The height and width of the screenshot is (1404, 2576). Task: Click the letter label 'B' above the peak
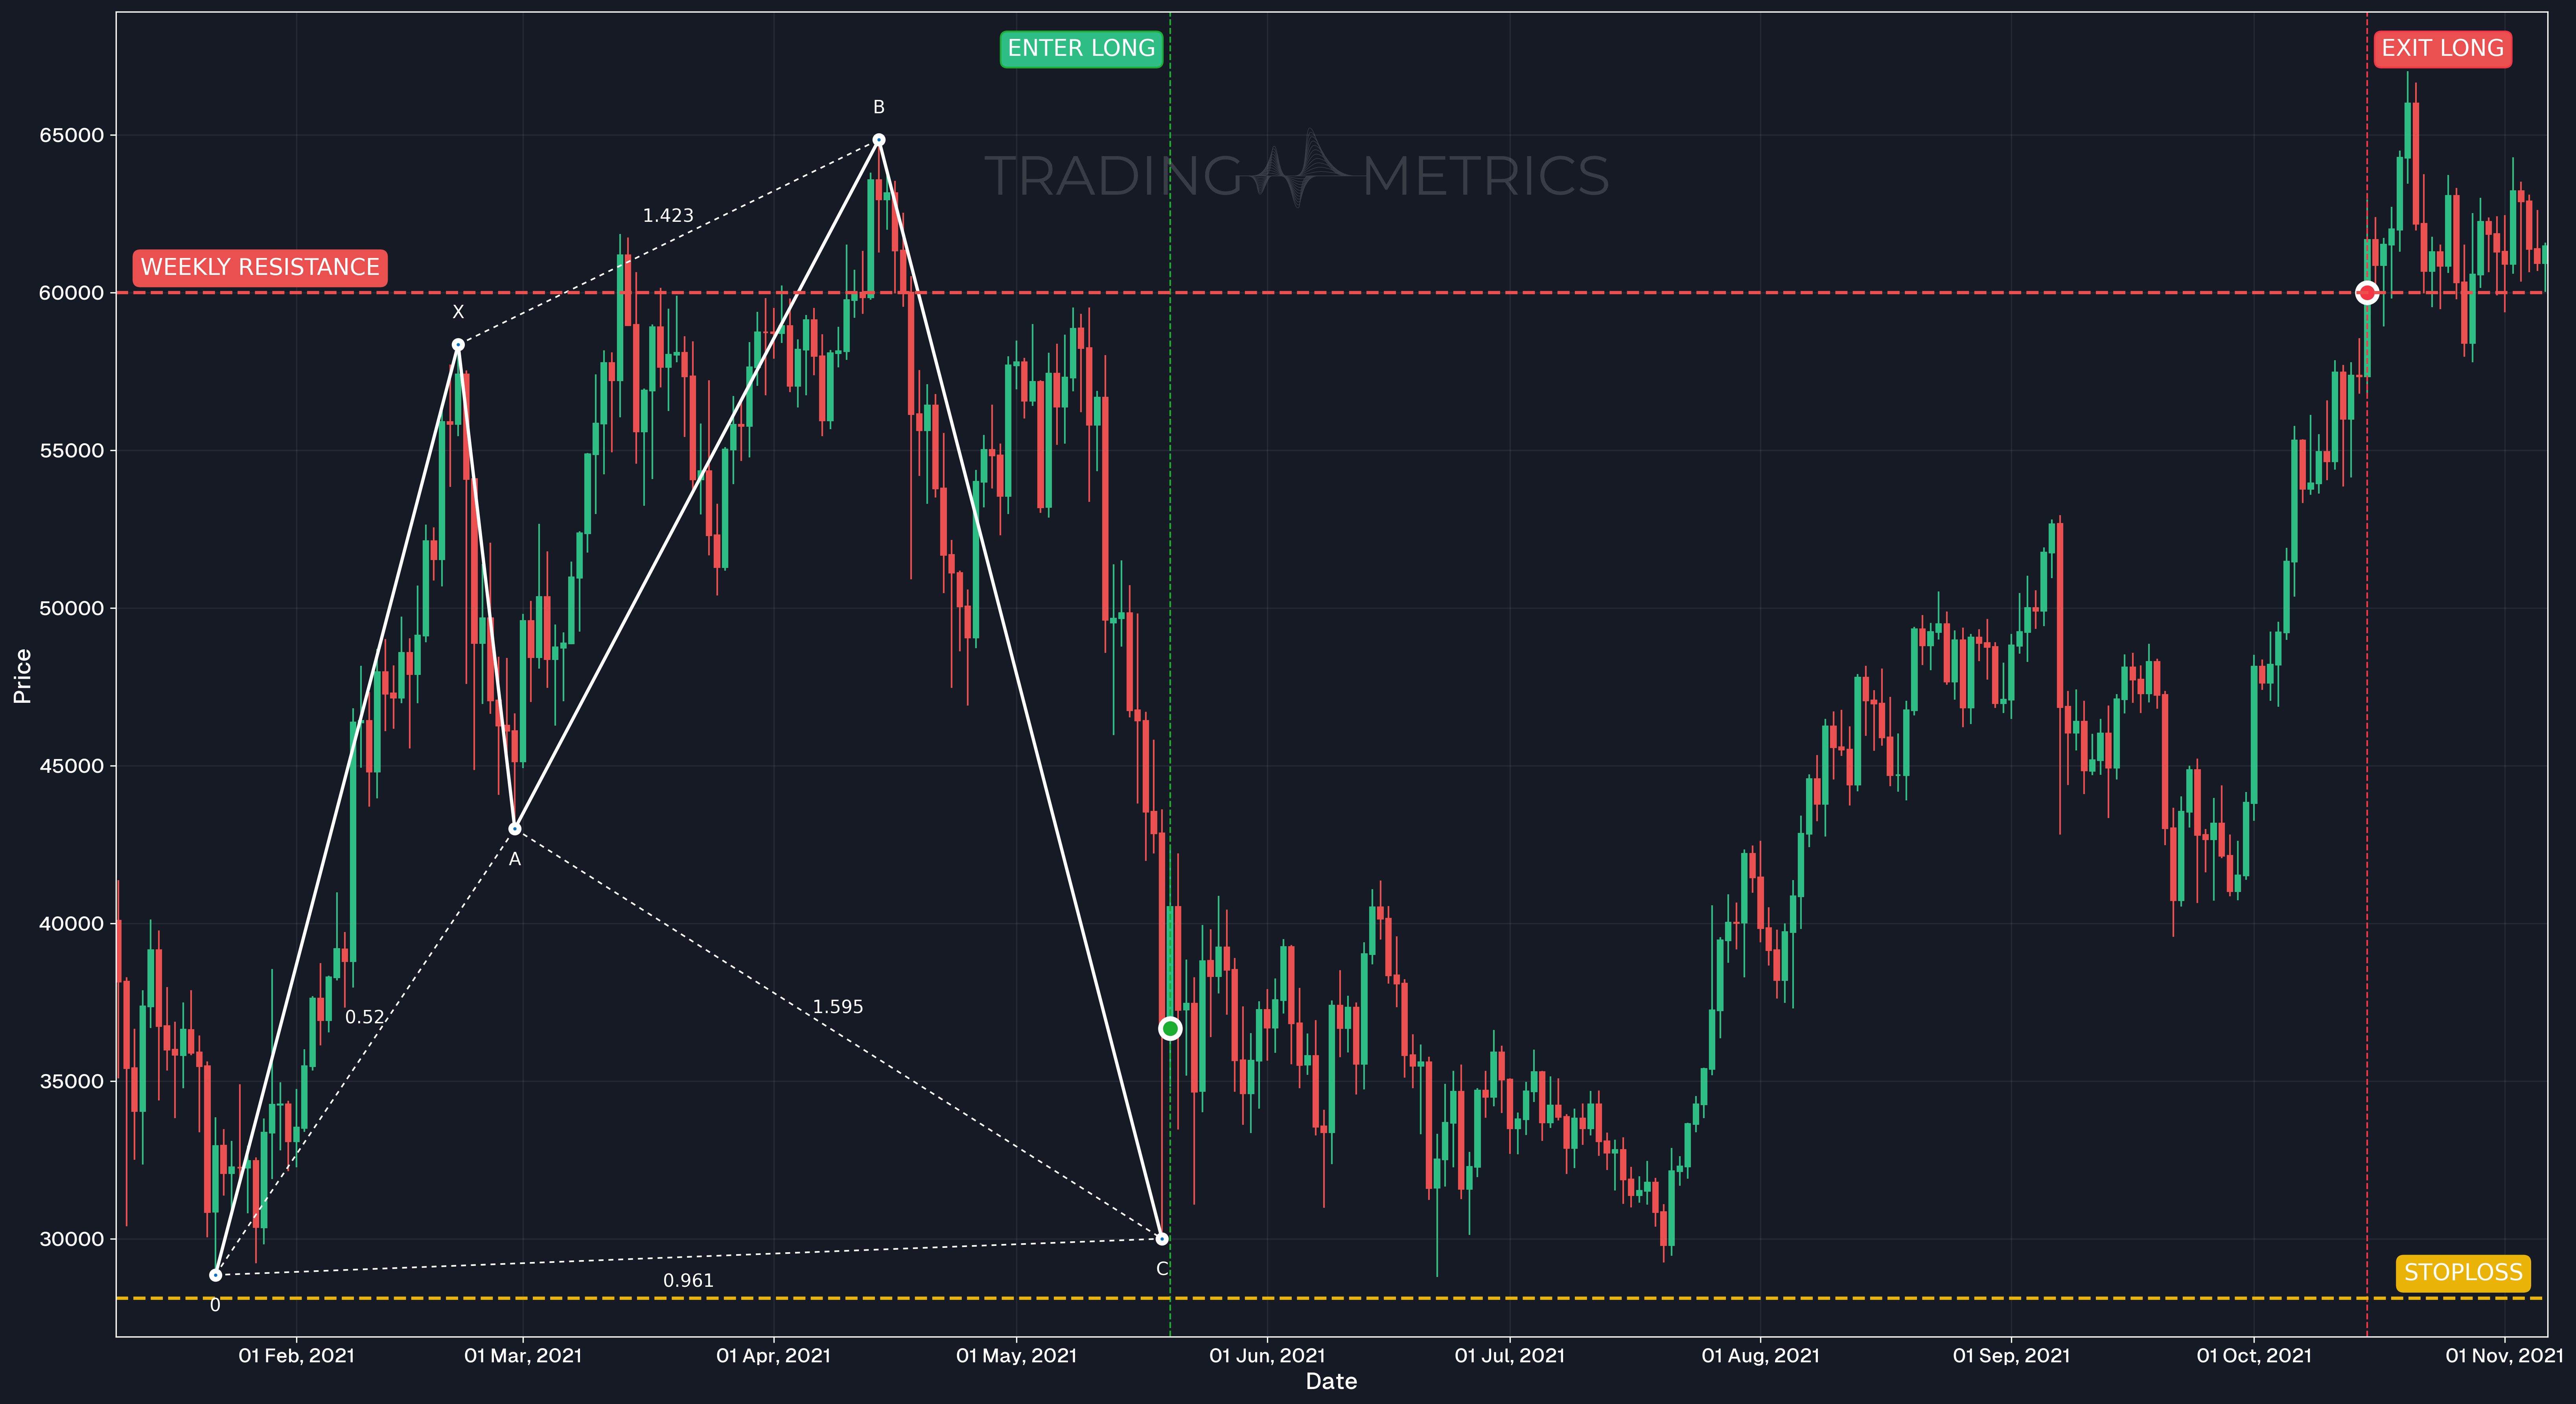[878, 107]
